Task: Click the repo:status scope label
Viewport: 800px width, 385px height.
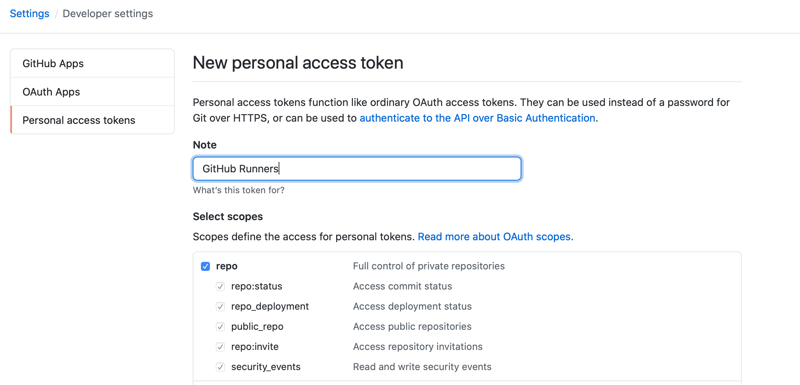Action: (x=257, y=287)
